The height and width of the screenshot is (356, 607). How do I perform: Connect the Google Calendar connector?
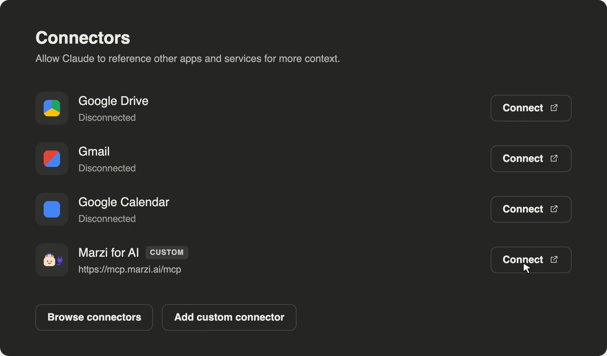[531, 209]
